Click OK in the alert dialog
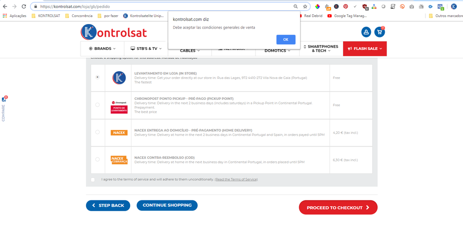This screenshot has width=463, height=243. pyautogui.click(x=286, y=39)
